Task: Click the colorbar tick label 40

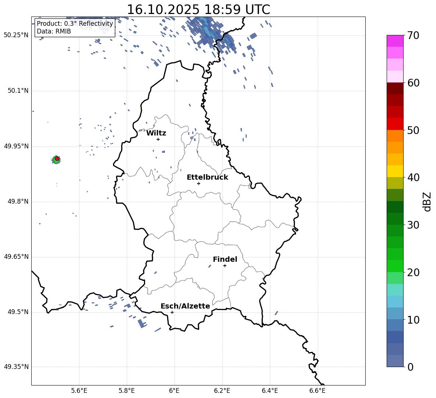Action: (x=413, y=177)
